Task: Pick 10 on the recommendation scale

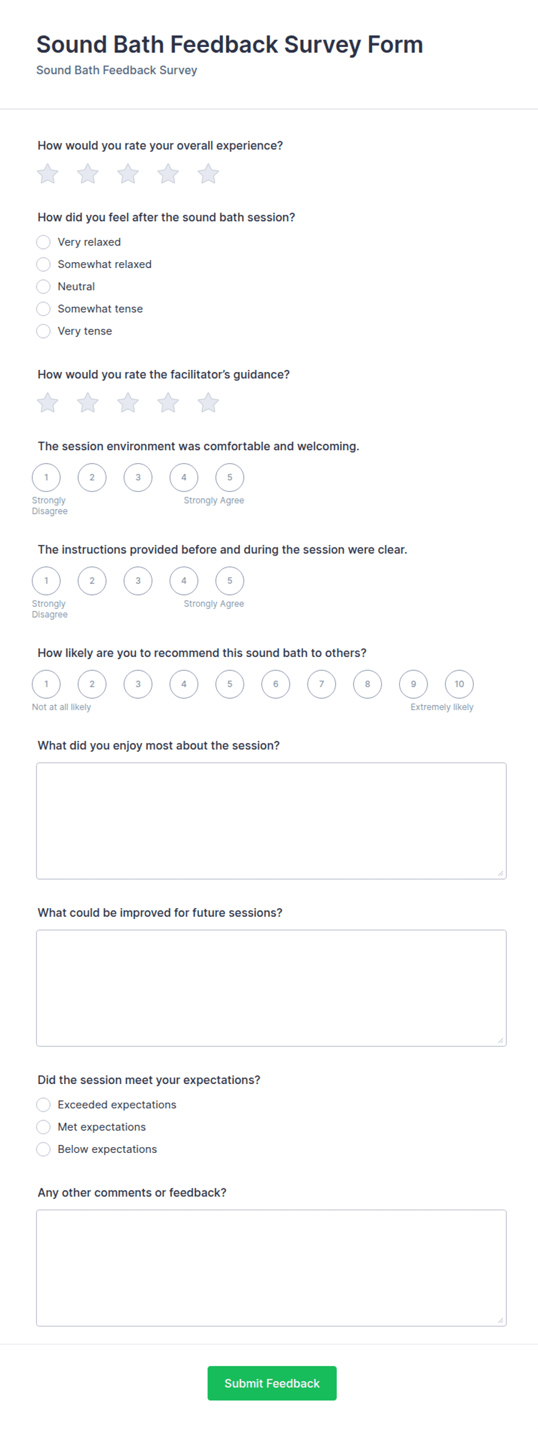Action: tap(459, 684)
